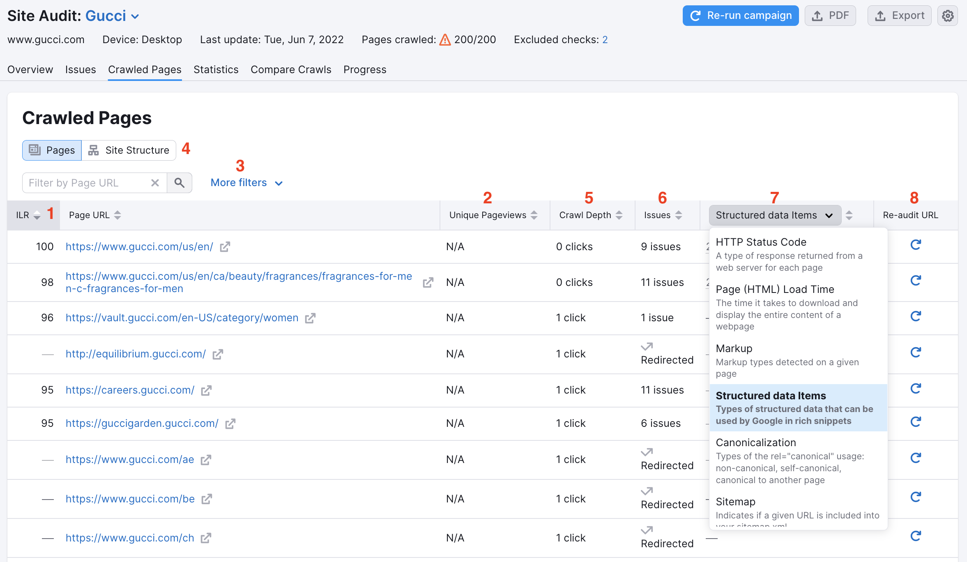
Task: Open gucci.com/us/en/ in new tab icon
Action: 225,247
